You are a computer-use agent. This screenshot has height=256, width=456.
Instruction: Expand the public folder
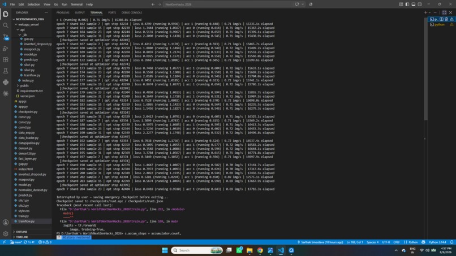[24, 86]
